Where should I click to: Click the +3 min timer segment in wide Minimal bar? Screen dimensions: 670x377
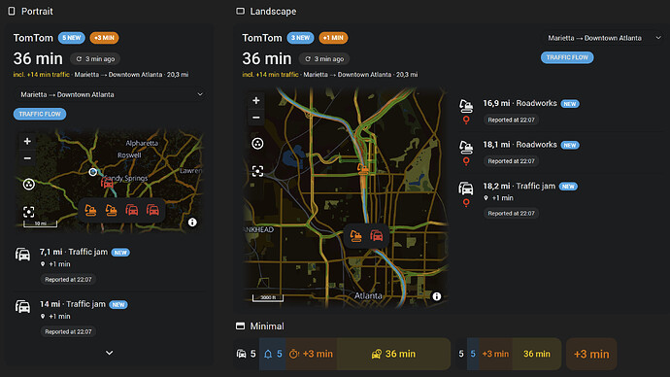(x=311, y=354)
